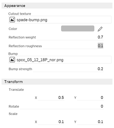Click the Translate Y value field
This screenshot has height=128, width=114.
[91, 98]
